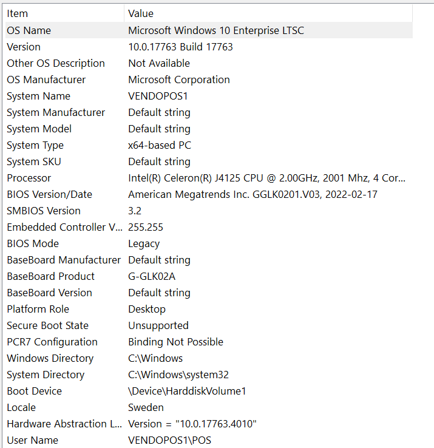Click the User Name VENDOPOS1\POS row
Image resolution: width=434 pixels, height=448 pixels.
pos(32,440)
